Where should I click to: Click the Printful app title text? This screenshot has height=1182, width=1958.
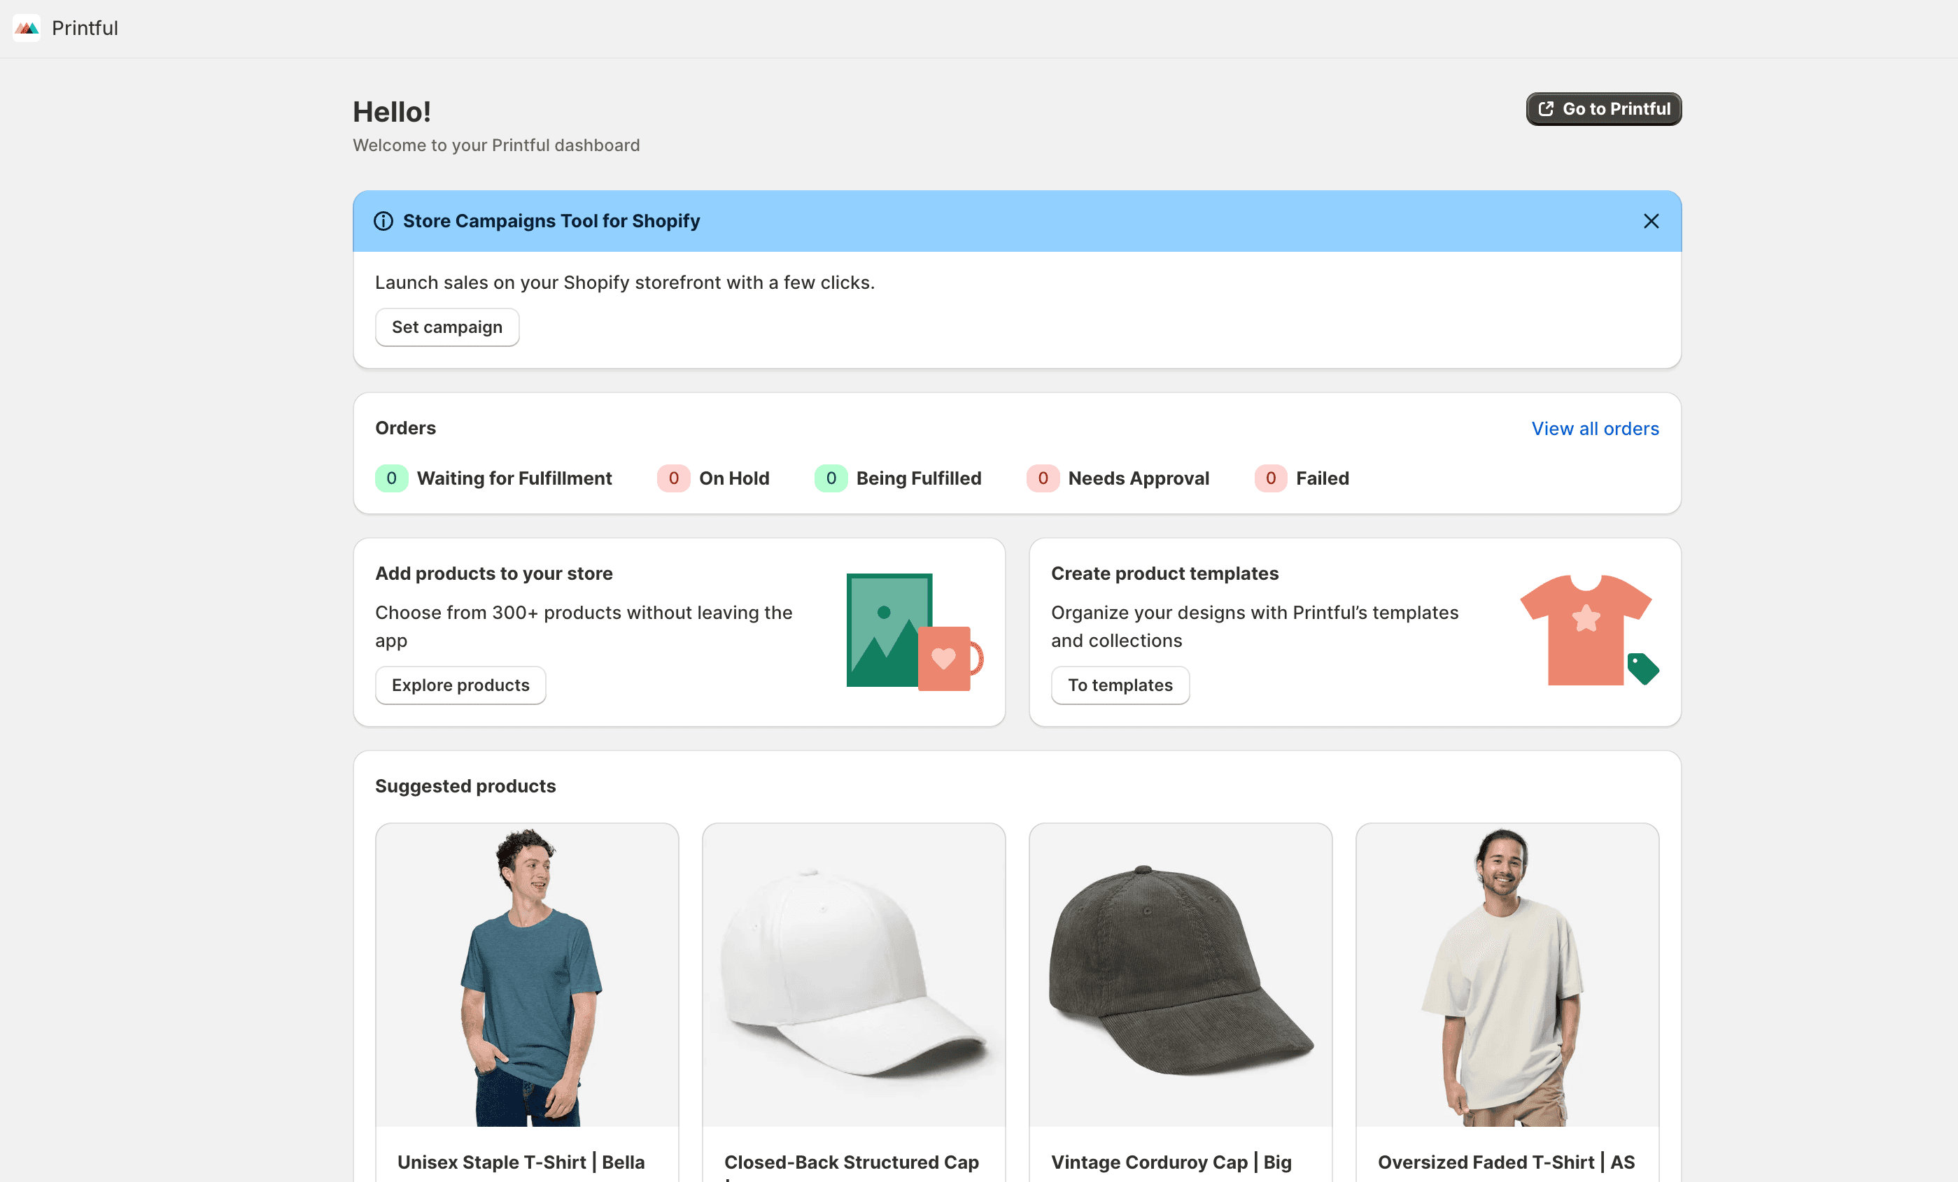pos(85,28)
